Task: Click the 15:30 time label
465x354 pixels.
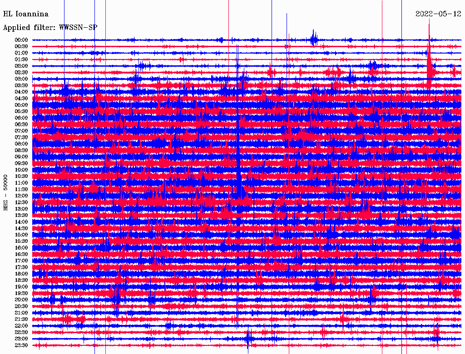Action: [21, 241]
